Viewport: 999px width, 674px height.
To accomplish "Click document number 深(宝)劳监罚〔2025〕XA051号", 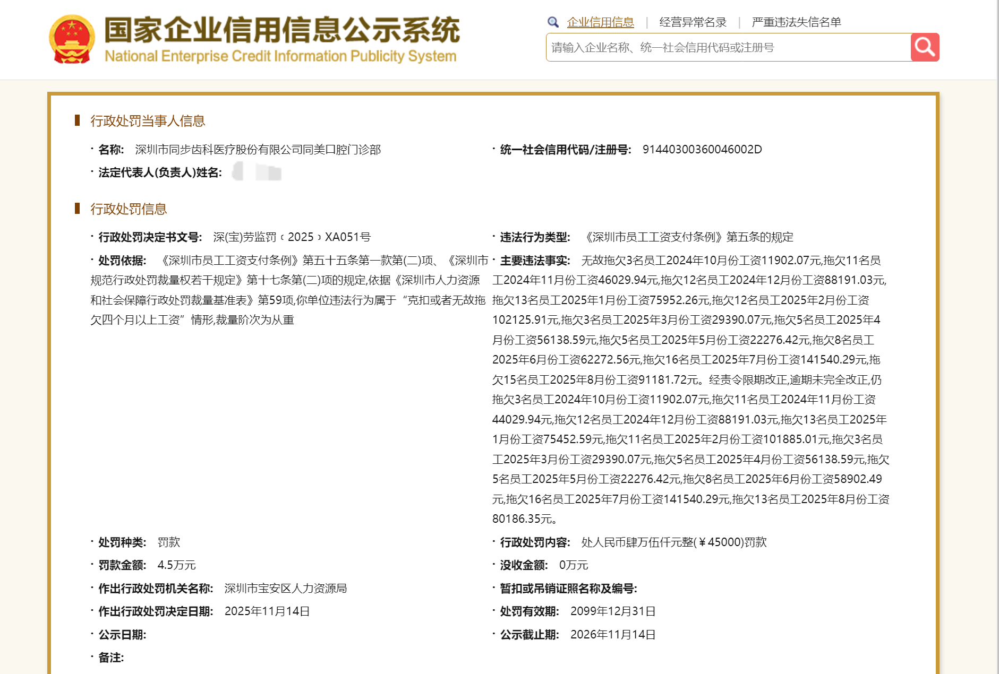I will point(292,237).
